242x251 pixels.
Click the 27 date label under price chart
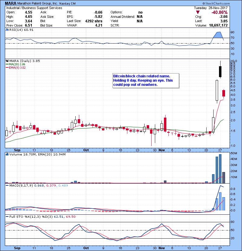coord(220,150)
